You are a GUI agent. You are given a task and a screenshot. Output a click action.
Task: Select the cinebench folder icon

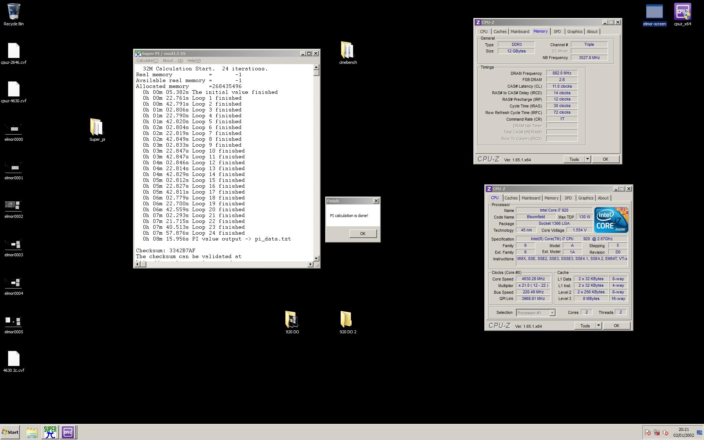pyautogui.click(x=348, y=53)
